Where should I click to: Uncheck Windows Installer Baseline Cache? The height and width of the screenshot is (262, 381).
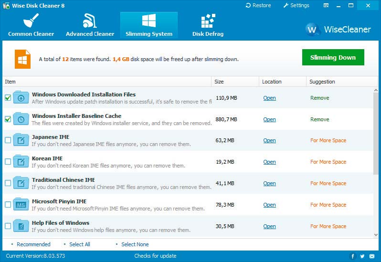[x=8, y=119]
